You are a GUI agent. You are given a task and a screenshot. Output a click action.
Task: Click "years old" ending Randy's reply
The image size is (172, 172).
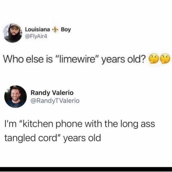tap(82, 139)
